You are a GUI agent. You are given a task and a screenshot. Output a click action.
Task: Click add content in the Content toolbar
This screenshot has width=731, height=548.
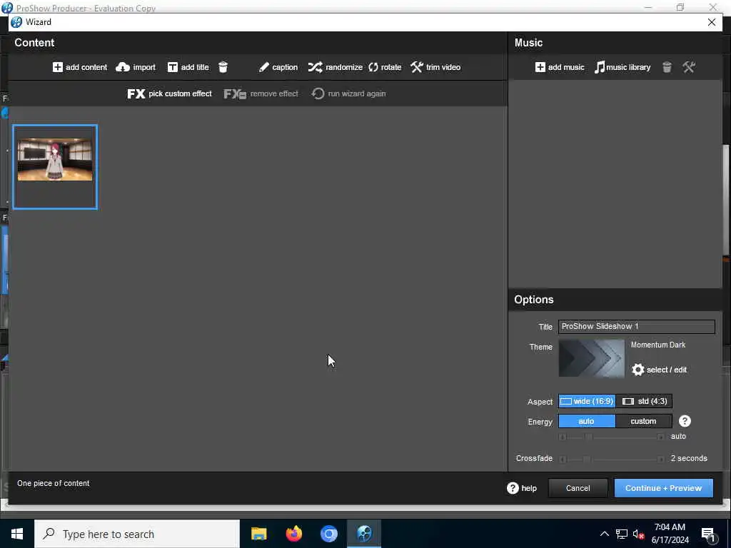click(80, 67)
